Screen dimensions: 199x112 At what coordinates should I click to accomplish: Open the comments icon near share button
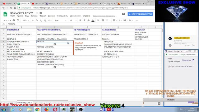pos(123,14)
